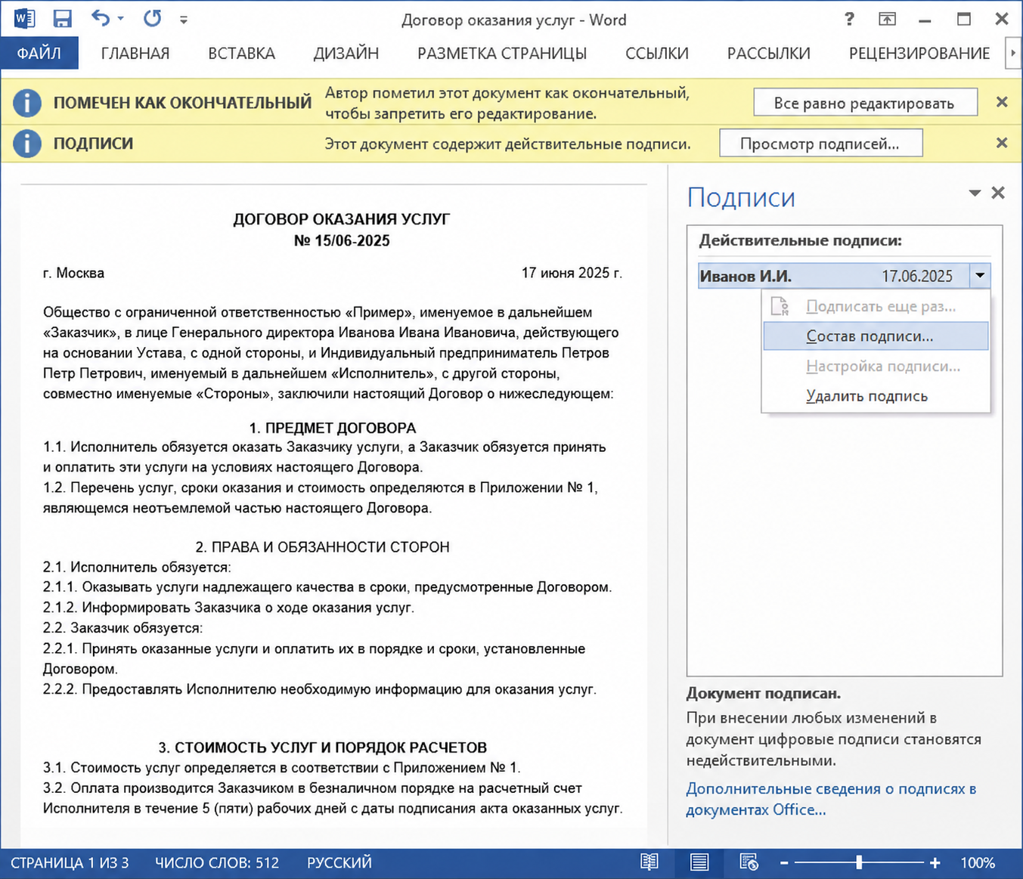
Task: Open the ФАЙЛ tab
Action: coord(39,54)
